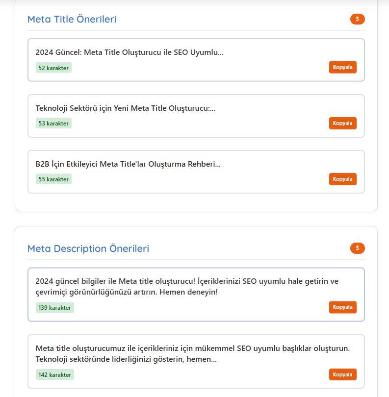The width and height of the screenshot is (389, 397).
Task: Copy the '2024 Güncel: Meta Title Oluşturucu' title
Action: [342, 67]
